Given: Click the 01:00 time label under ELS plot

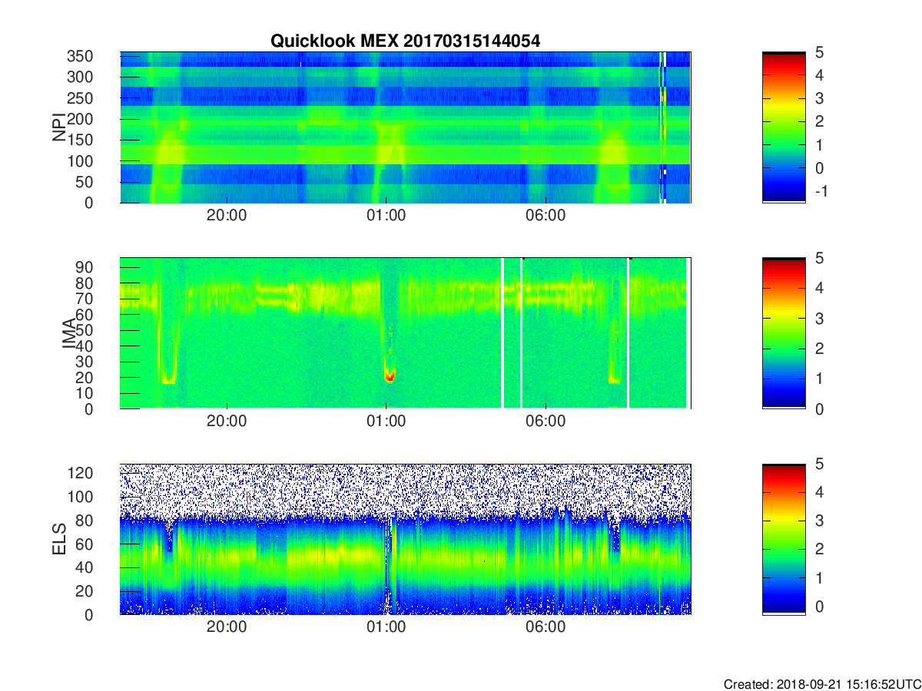Looking at the screenshot, I should click(386, 627).
